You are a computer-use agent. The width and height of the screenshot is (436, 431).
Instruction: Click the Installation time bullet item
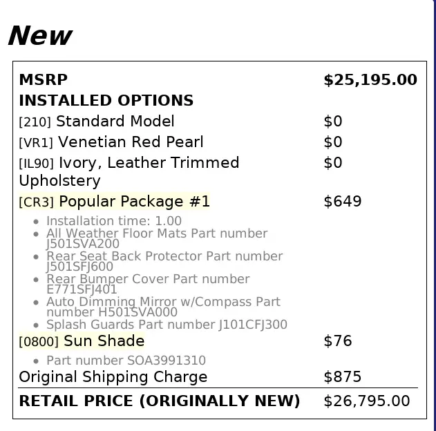114,221
